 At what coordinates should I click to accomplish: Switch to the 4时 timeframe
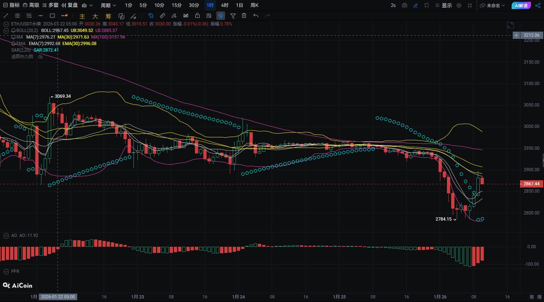[x=225, y=5]
